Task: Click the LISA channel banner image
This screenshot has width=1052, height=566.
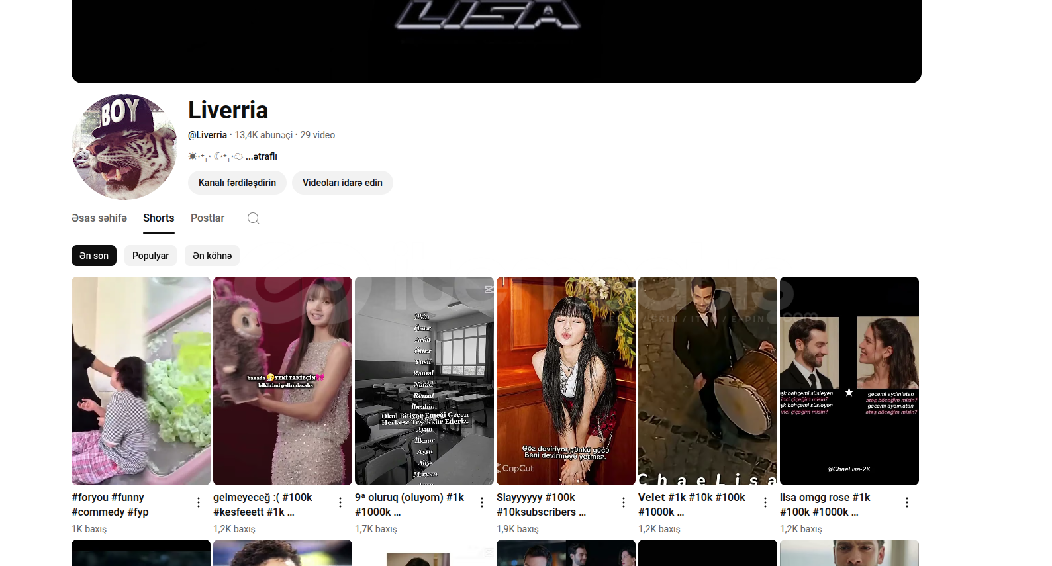Action: tap(497, 41)
